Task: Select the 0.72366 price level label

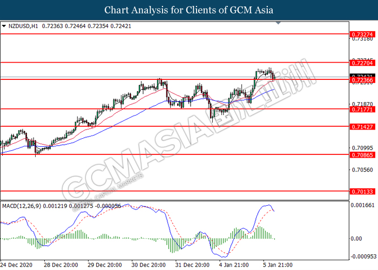Action: [x=362, y=80]
